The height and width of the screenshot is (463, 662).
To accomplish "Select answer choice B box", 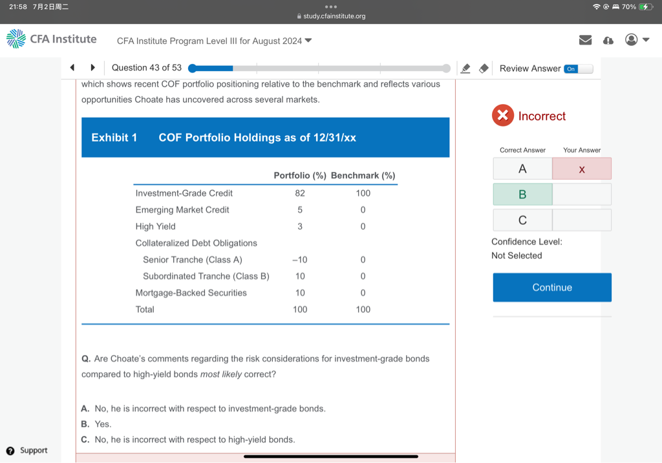I will (x=522, y=195).
